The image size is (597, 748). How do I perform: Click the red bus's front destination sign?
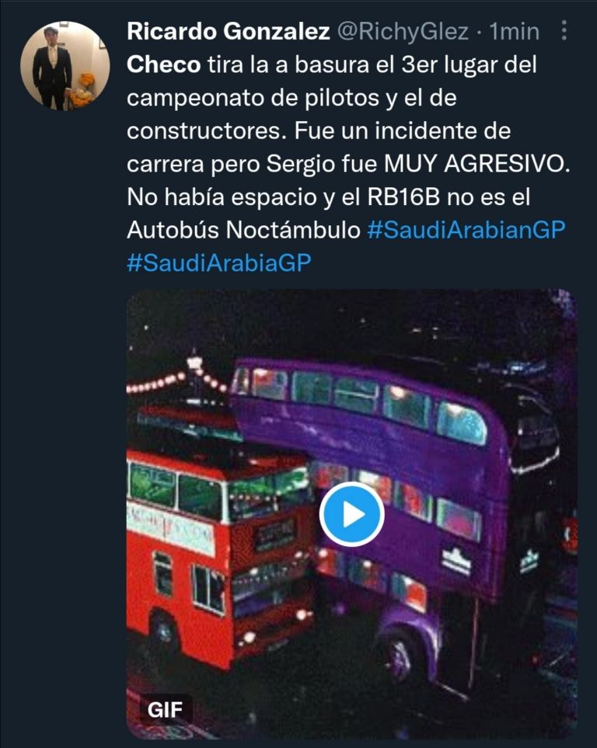click(276, 533)
